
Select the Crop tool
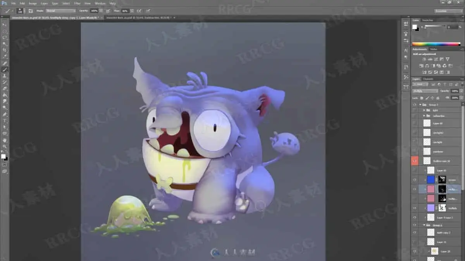click(5, 50)
